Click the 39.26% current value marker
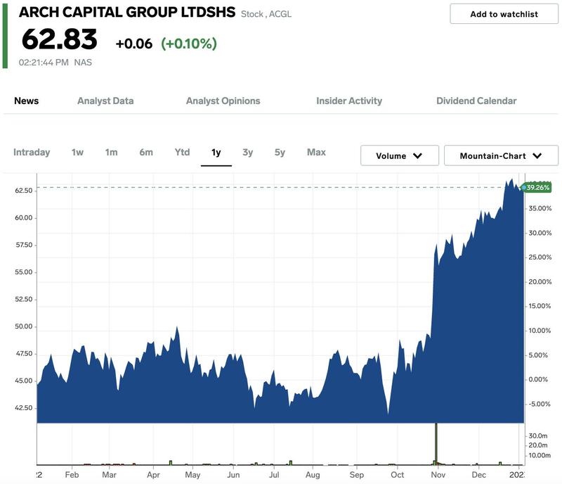The width and height of the screenshot is (562, 484). point(537,187)
